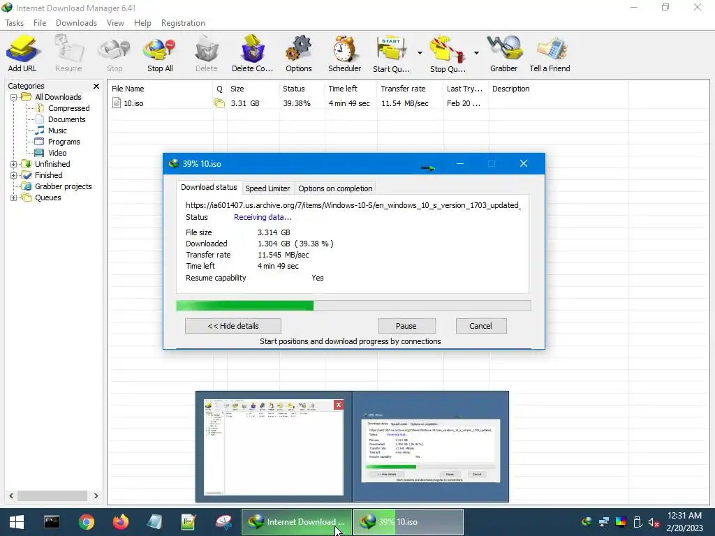715x536 pixels.
Task: Click the Delete toolbar icon
Action: (206, 53)
